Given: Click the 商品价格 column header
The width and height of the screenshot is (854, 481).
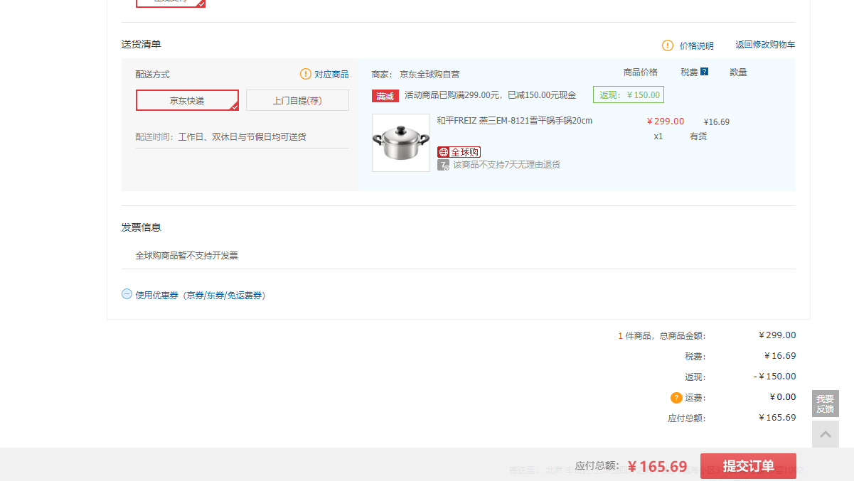Looking at the screenshot, I should point(641,72).
